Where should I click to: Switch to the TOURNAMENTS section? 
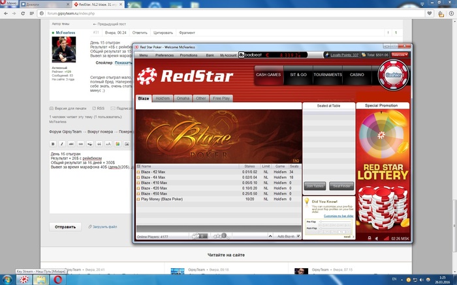[328, 75]
